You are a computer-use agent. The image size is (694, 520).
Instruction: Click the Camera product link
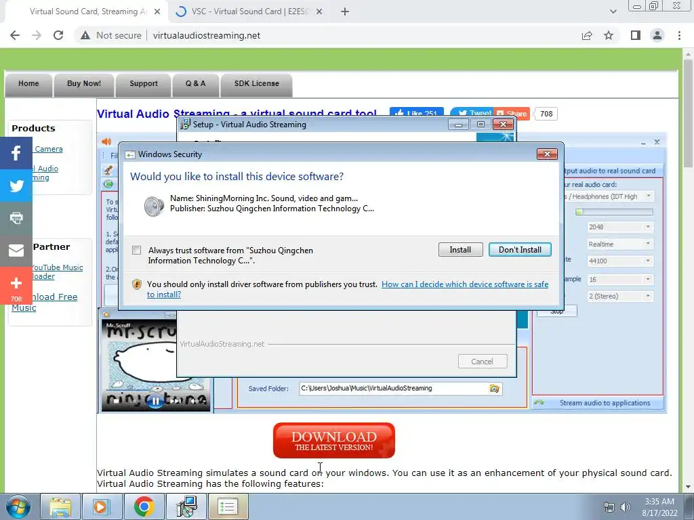[x=49, y=149]
